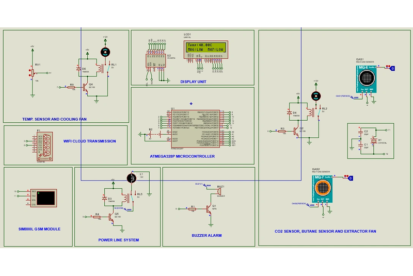Screen dimensions: 413x276
Task: Toggle the RL2 relay switch contact
Action: pos(319,112)
